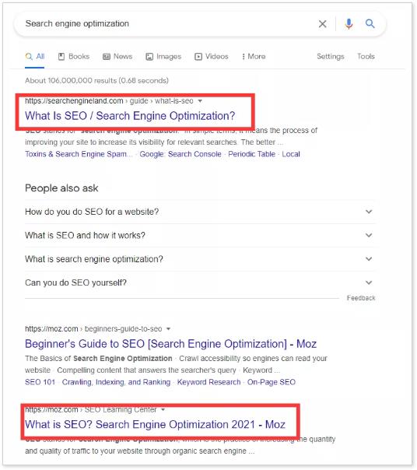Go to the Videos tab

[212, 56]
